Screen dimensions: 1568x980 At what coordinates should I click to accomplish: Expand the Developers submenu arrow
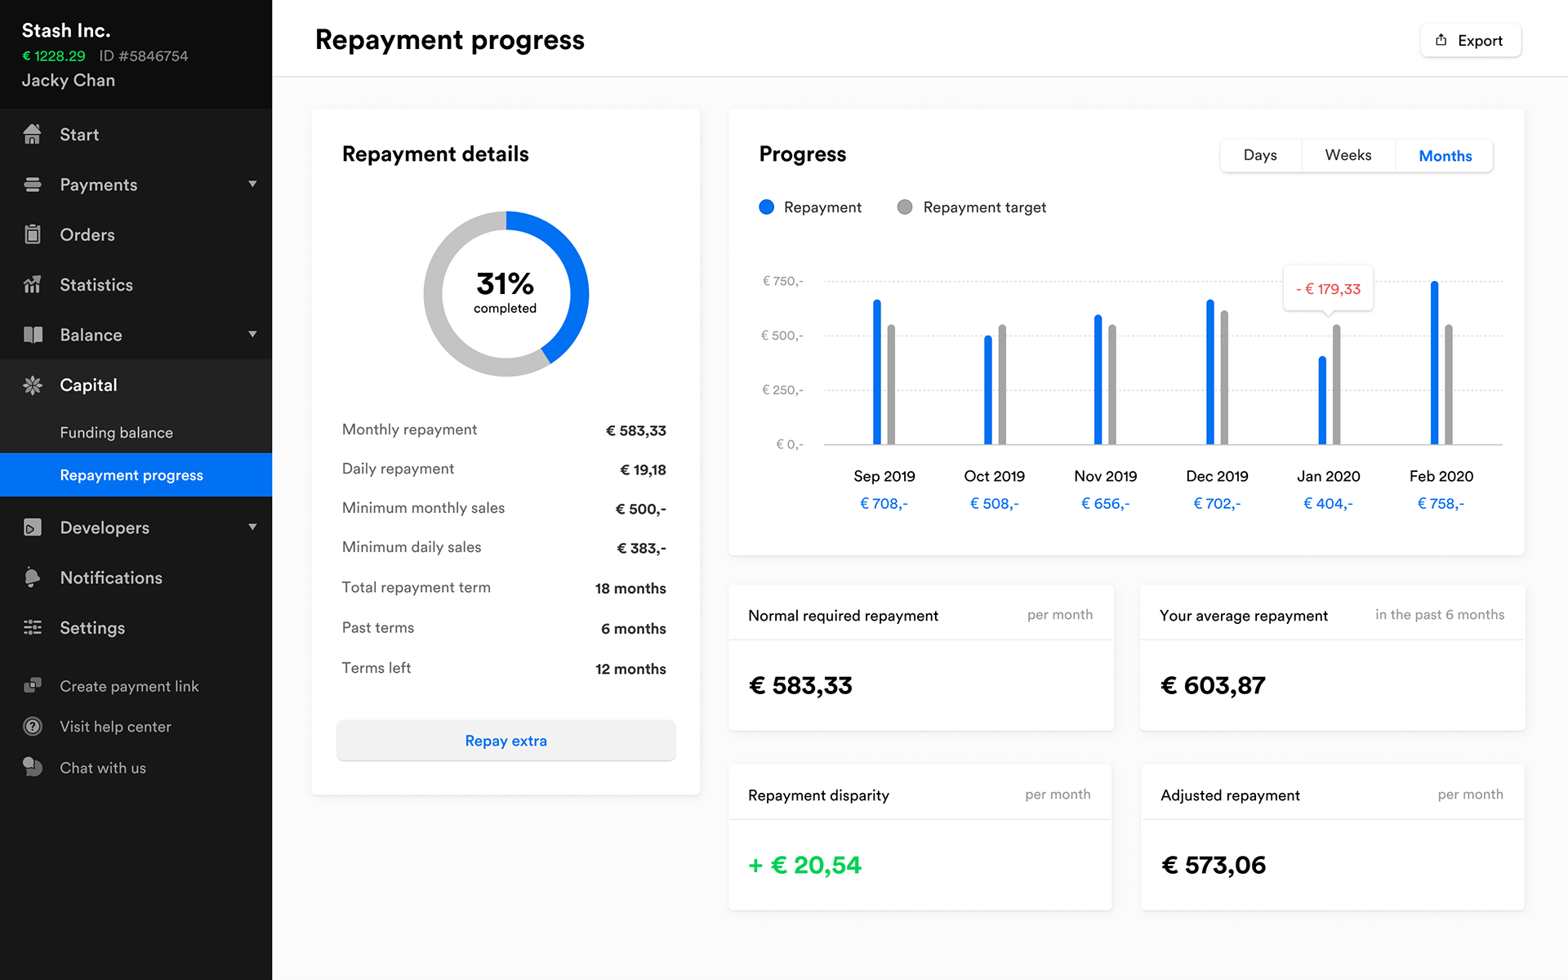252,528
